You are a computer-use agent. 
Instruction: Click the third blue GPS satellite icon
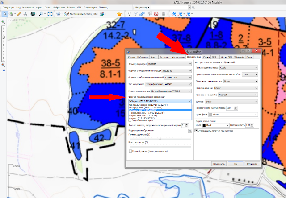click(189, 14)
